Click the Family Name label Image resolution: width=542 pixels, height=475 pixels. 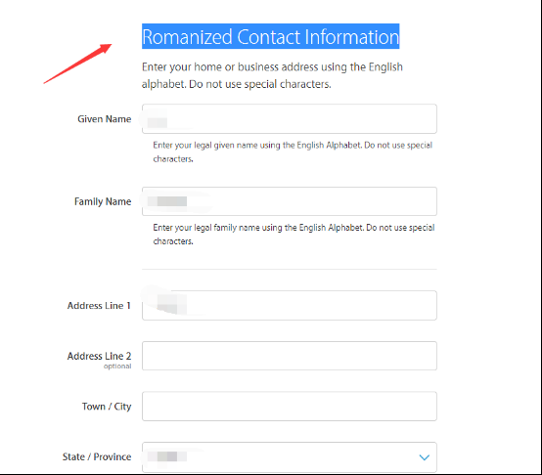coord(103,201)
